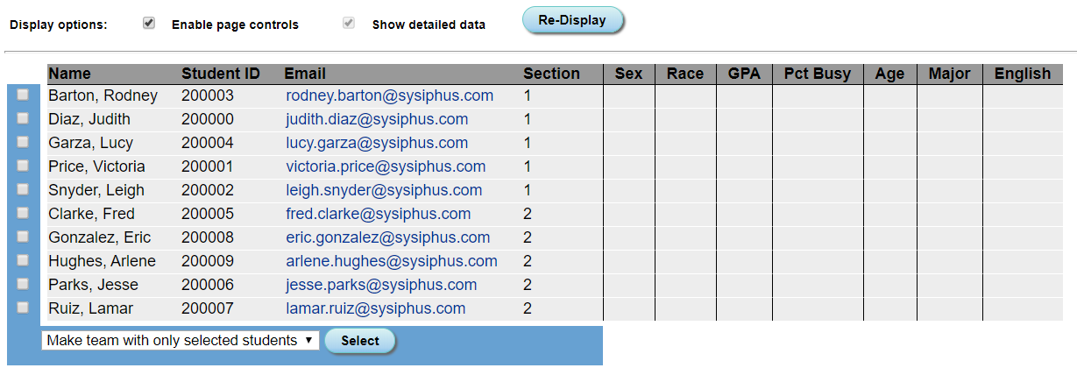Check the Clarke, Fred row checkbox
The height and width of the screenshot is (368, 1077).
pyautogui.click(x=23, y=213)
